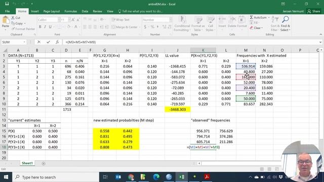This screenshot has width=324, height=182.
Task: Open the Windows Start menu
Action: click(6, 177)
